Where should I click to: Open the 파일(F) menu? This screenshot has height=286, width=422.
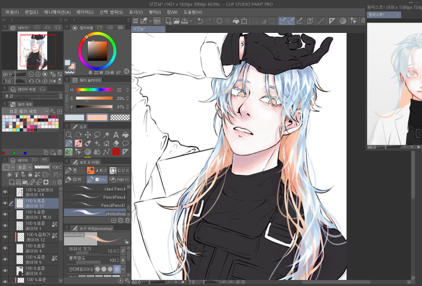click(12, 12)
